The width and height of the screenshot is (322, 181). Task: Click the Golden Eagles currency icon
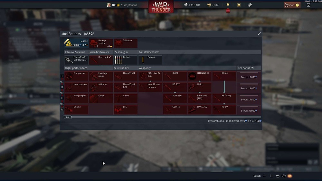click(209, 5)
